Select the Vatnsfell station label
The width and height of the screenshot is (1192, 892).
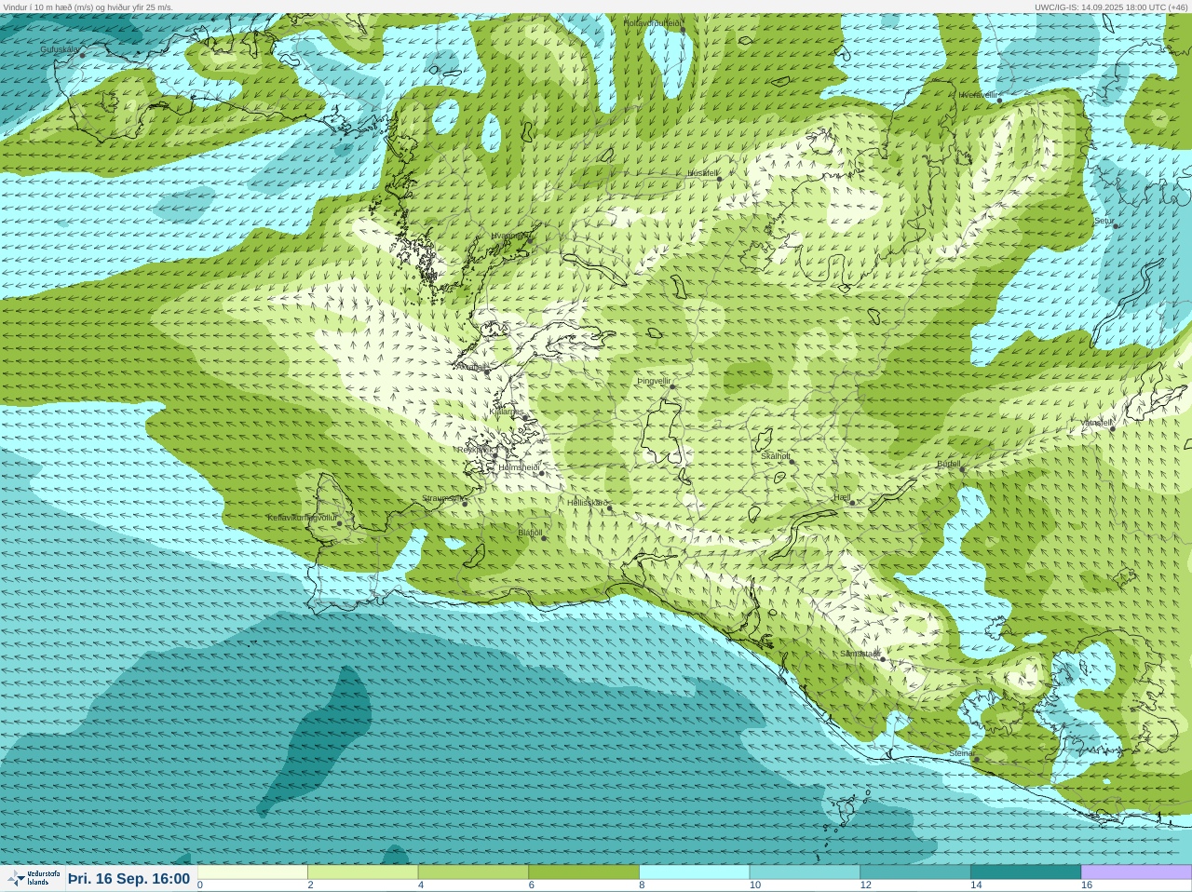pos(1096,423)
